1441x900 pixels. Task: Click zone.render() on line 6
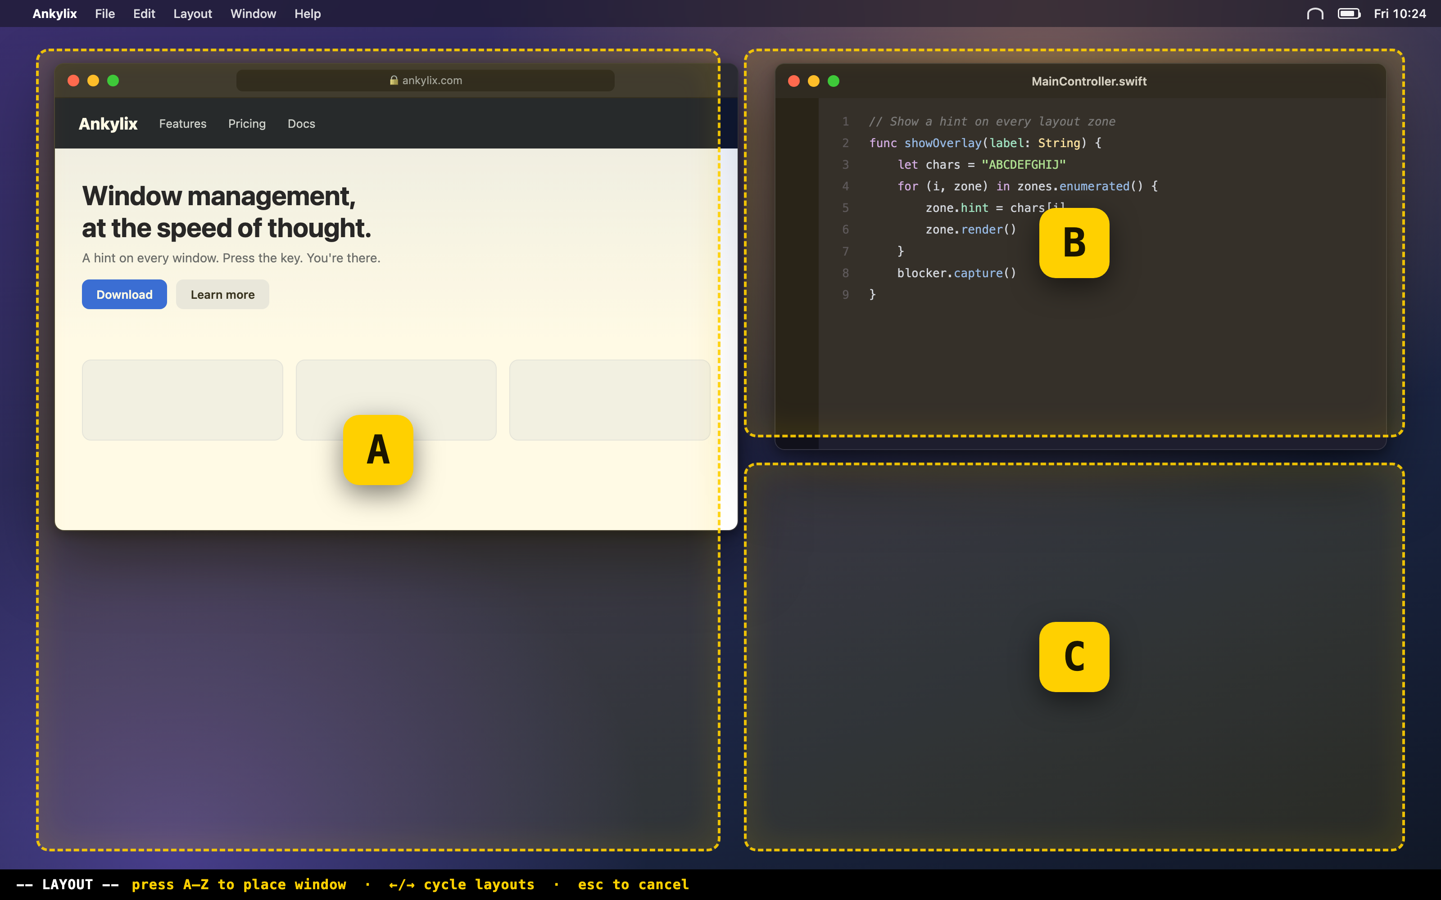[x=971, y=230]
